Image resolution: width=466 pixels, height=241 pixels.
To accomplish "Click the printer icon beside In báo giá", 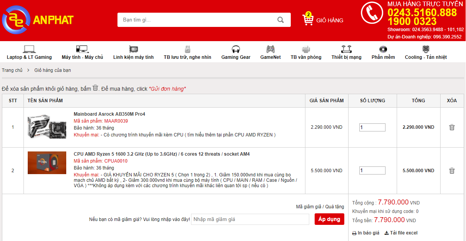I will click(x=354, y=233).
